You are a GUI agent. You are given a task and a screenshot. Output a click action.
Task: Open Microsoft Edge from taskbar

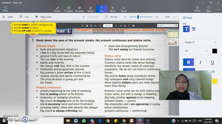[100, 121]
